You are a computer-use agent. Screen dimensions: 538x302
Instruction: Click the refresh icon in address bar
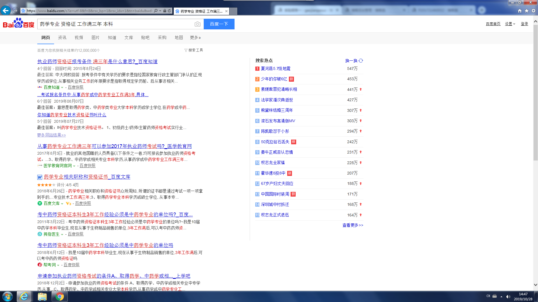tap(169, 11)
